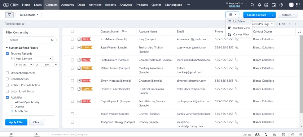The width and height of the screenshot is (303, 137).
Task: Open the Actions dropdown
Action: (x=287, y=15)
